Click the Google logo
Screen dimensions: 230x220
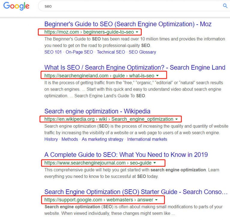pyautogui.click(x=16, y=6)
